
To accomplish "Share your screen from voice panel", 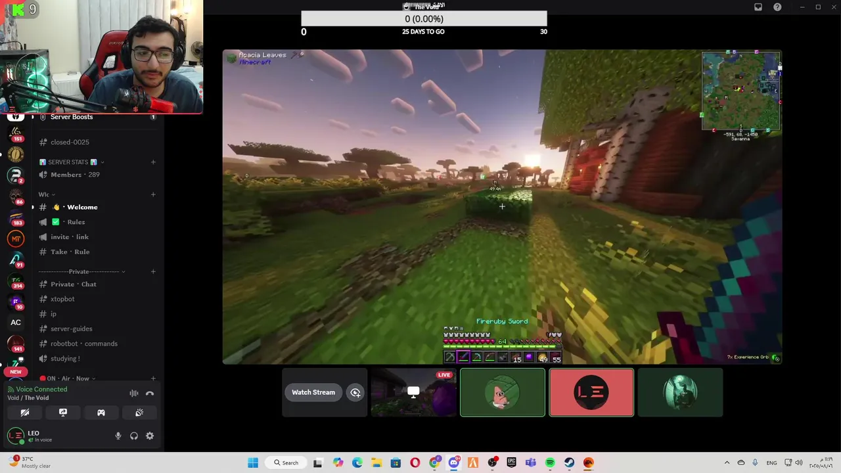I will 63,413.
